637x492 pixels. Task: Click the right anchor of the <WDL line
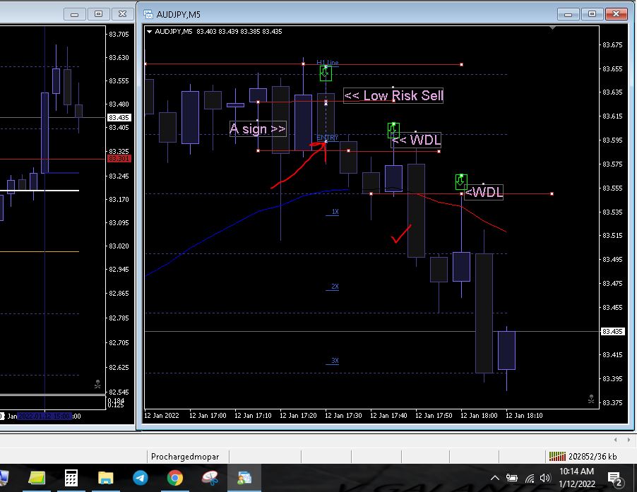click(552, 194)
